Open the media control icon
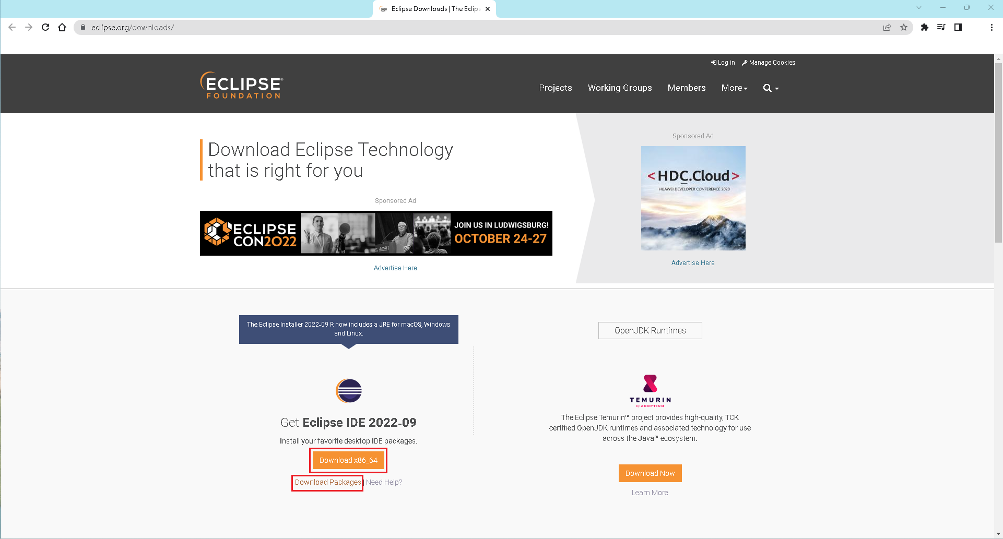 (x=941, y=27)
